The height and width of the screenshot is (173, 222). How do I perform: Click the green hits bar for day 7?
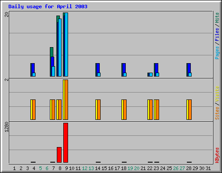coord(52,52)
